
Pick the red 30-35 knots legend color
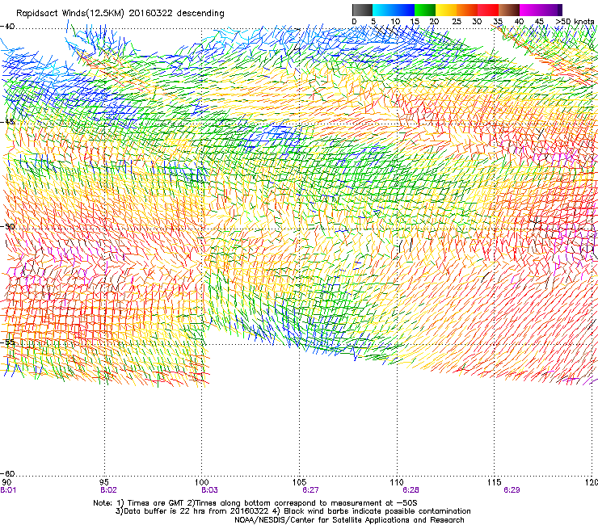pyautogui.click(x=488, y=10)
